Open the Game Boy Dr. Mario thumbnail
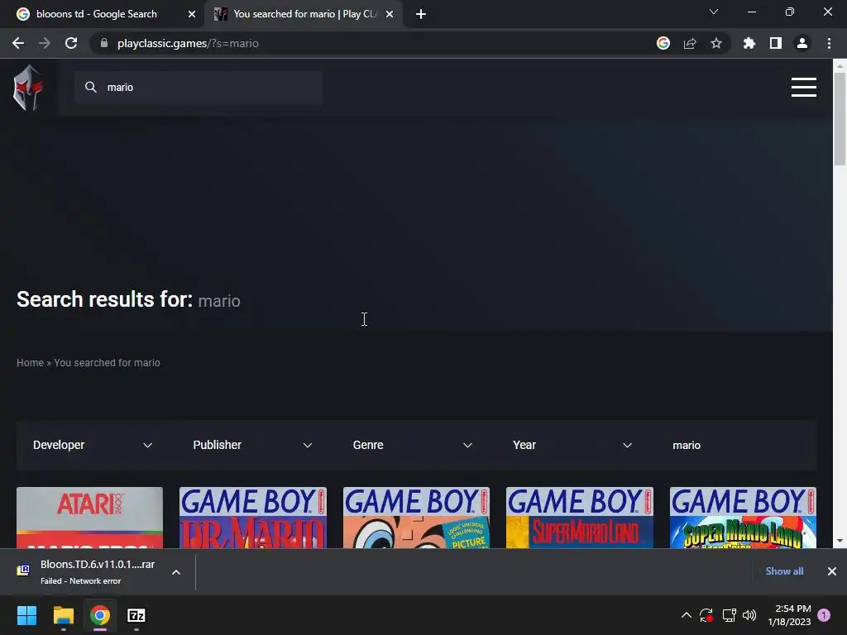Image resolution: width=847 pixels, height=635 pixels. pos(253,518)
